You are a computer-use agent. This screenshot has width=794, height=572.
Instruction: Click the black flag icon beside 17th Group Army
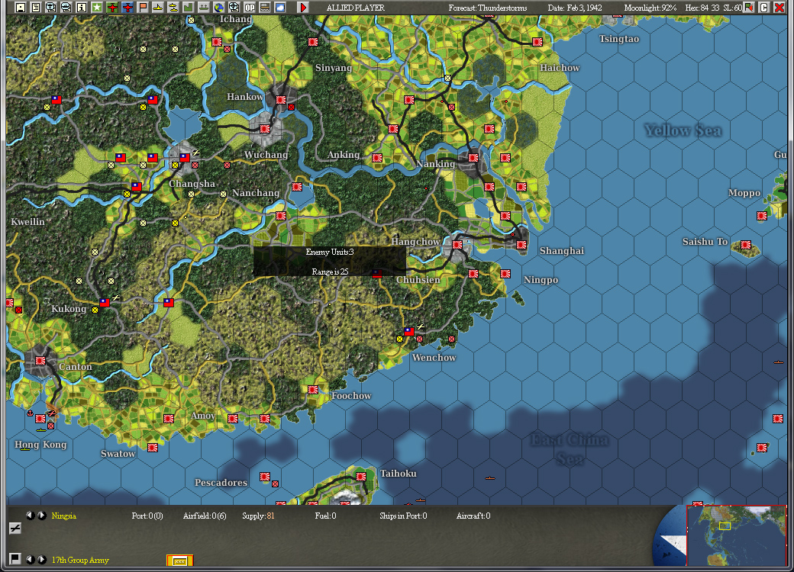[x=15, y=558]
